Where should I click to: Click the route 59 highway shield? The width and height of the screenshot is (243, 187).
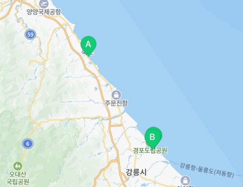coord(31,34)
